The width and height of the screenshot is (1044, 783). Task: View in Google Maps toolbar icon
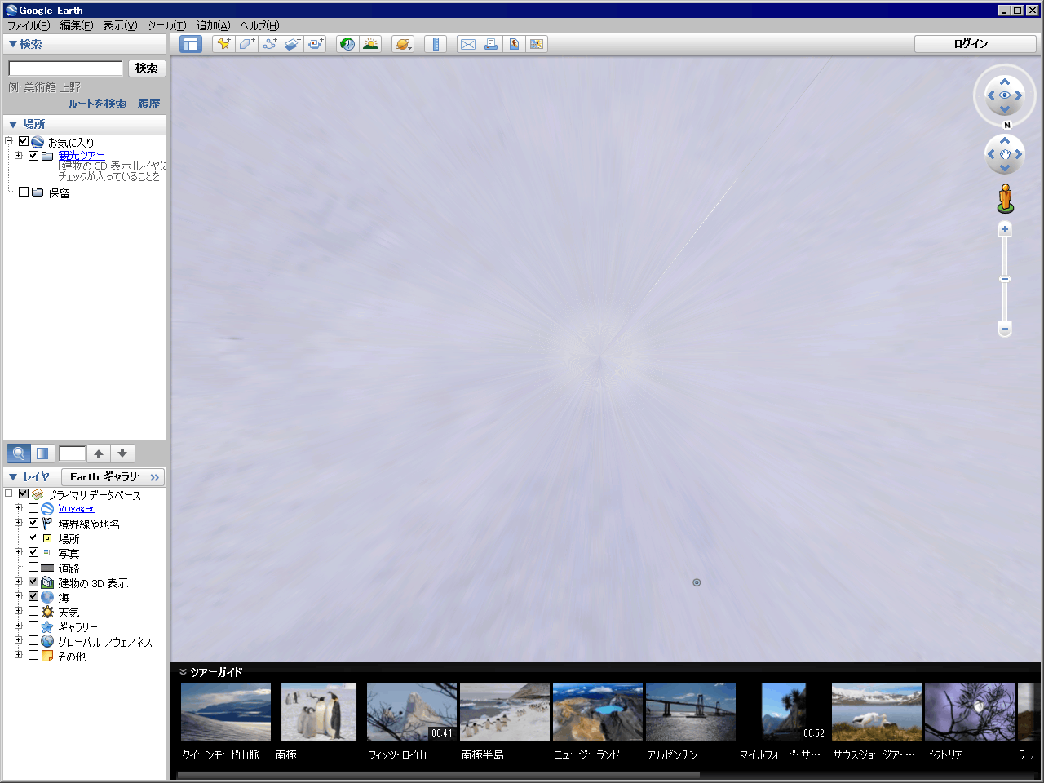click(537, 44)
